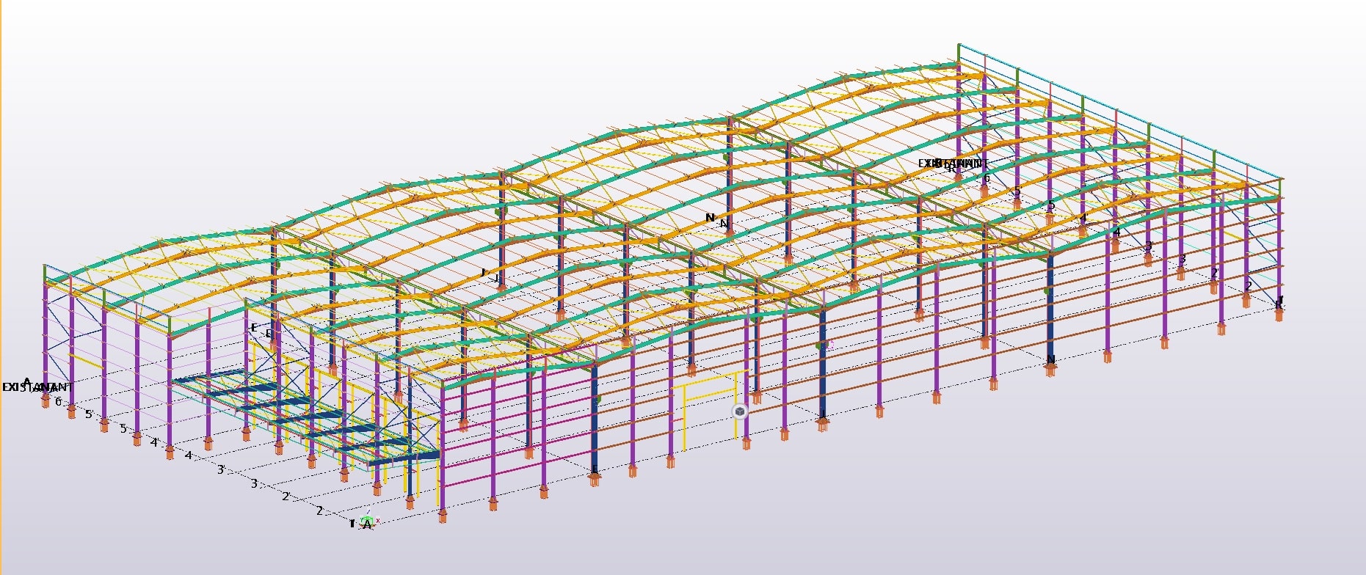
Task: Click the gray cube icon on the front wall
Action: tap(740, 411)
